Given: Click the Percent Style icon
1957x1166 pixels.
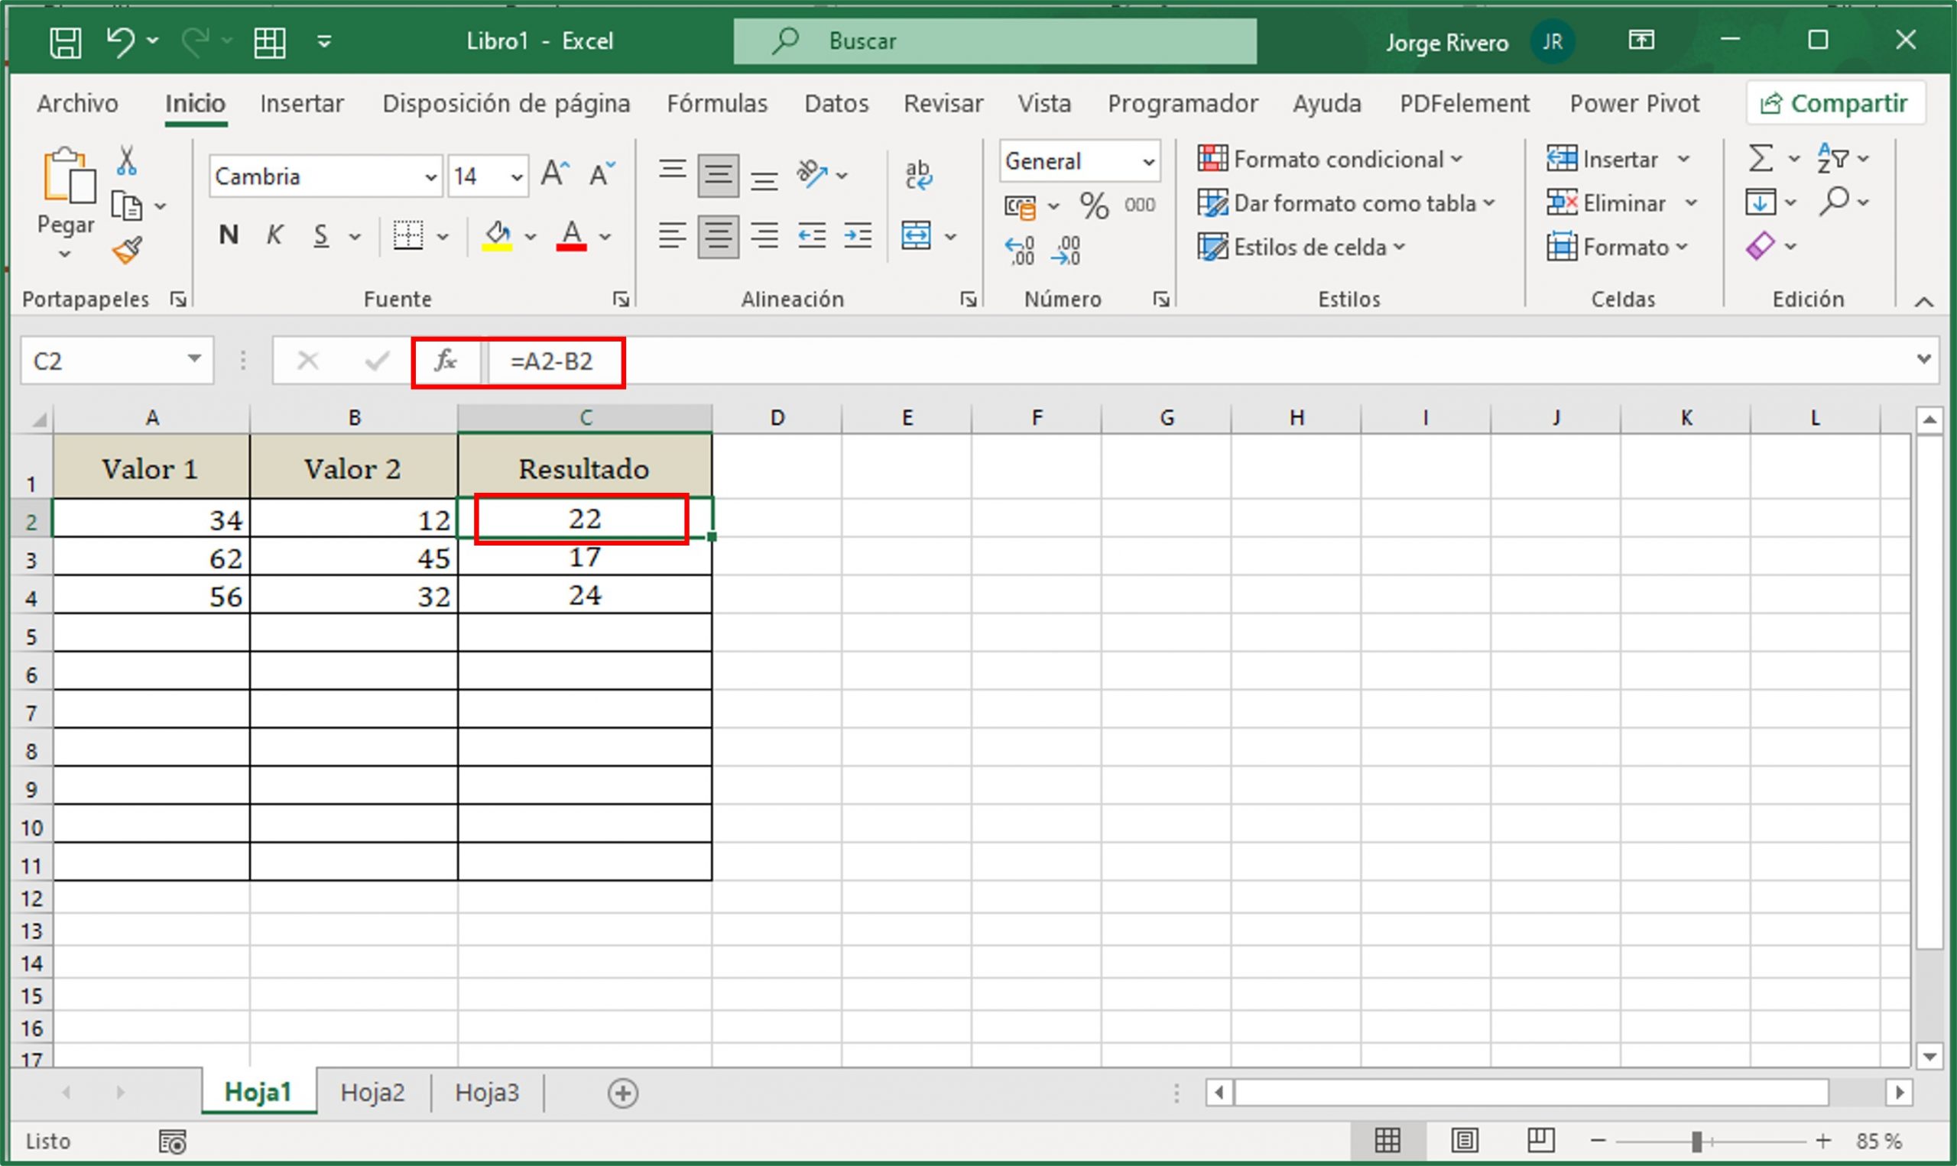Looking at the screenshot, I should point(1093,206).
